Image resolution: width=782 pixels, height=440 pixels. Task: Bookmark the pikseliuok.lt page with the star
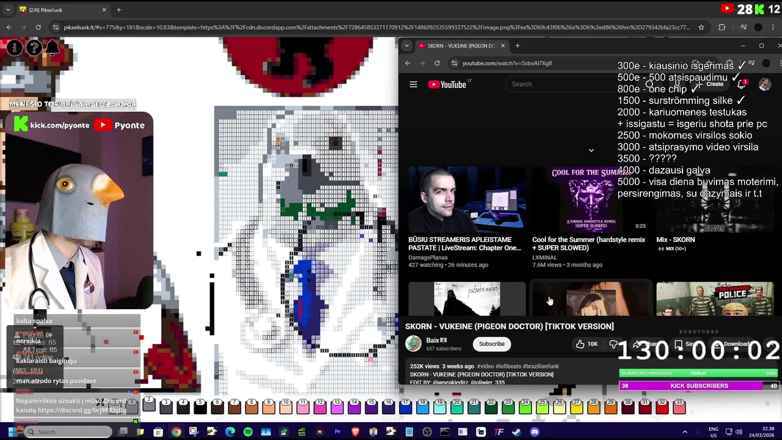coord(701,27)
